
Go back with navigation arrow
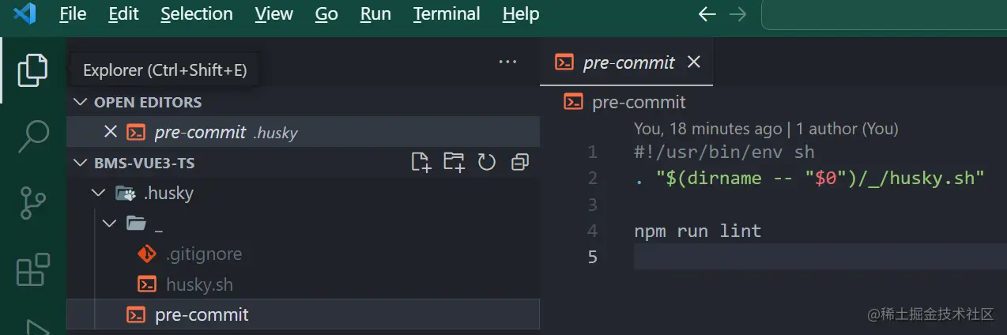point(707,14)
